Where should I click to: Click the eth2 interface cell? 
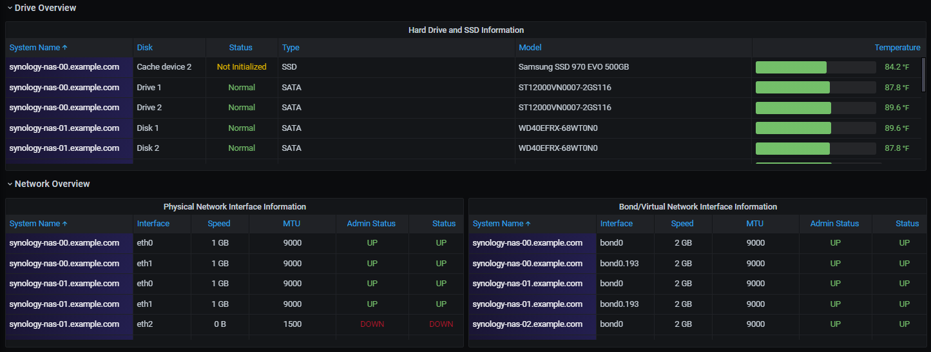click(x=145, y=324)
